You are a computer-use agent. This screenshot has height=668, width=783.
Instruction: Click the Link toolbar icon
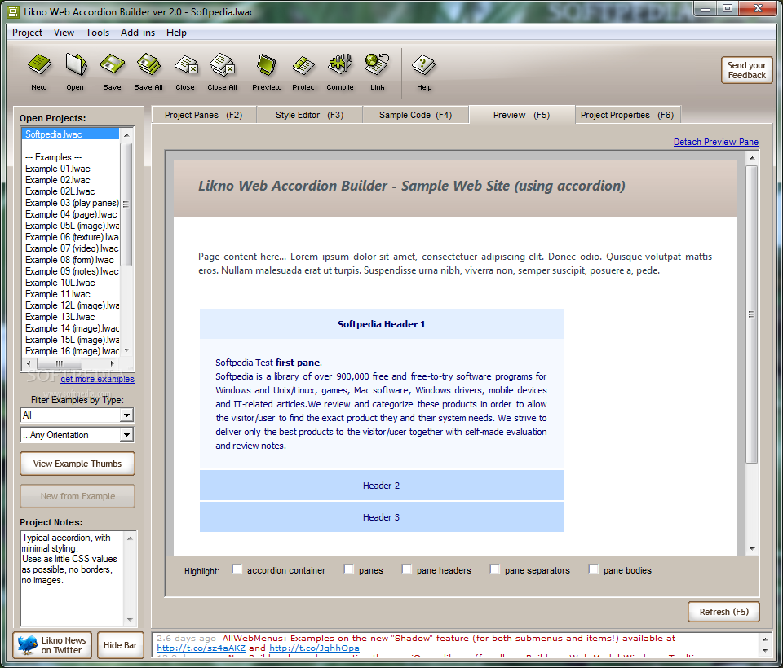[x=377, y=64]
